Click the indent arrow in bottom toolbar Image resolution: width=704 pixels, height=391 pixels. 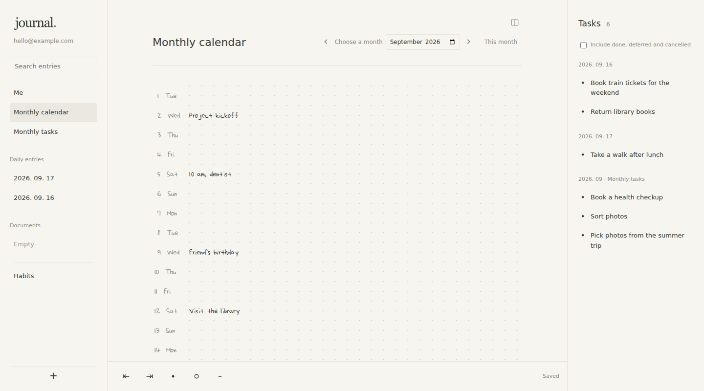click(x=150, y=376)
